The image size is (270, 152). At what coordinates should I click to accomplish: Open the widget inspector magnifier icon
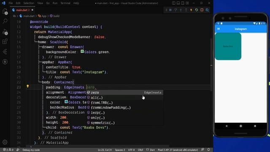click(x=207, y=10)
